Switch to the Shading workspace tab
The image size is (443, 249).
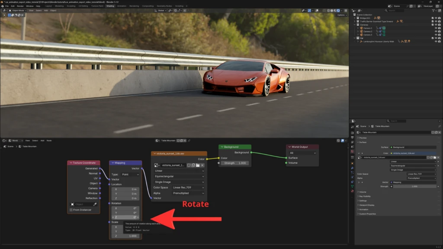tap(110, 6)
